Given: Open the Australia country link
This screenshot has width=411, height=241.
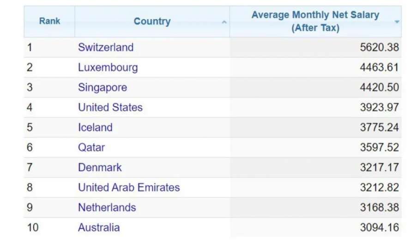Looking at the screenshot, I should coord(99,228).
